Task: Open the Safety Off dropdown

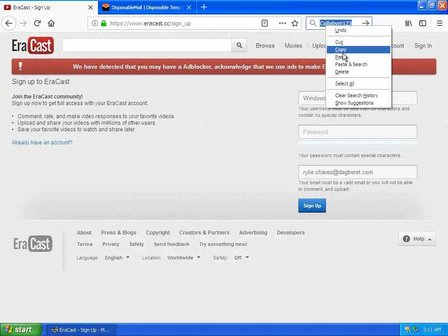Action: click(x=241, y=257)
